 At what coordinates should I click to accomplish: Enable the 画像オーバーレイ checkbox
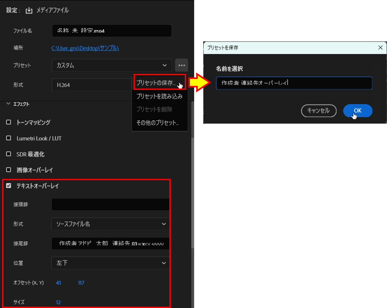(9, 170)
